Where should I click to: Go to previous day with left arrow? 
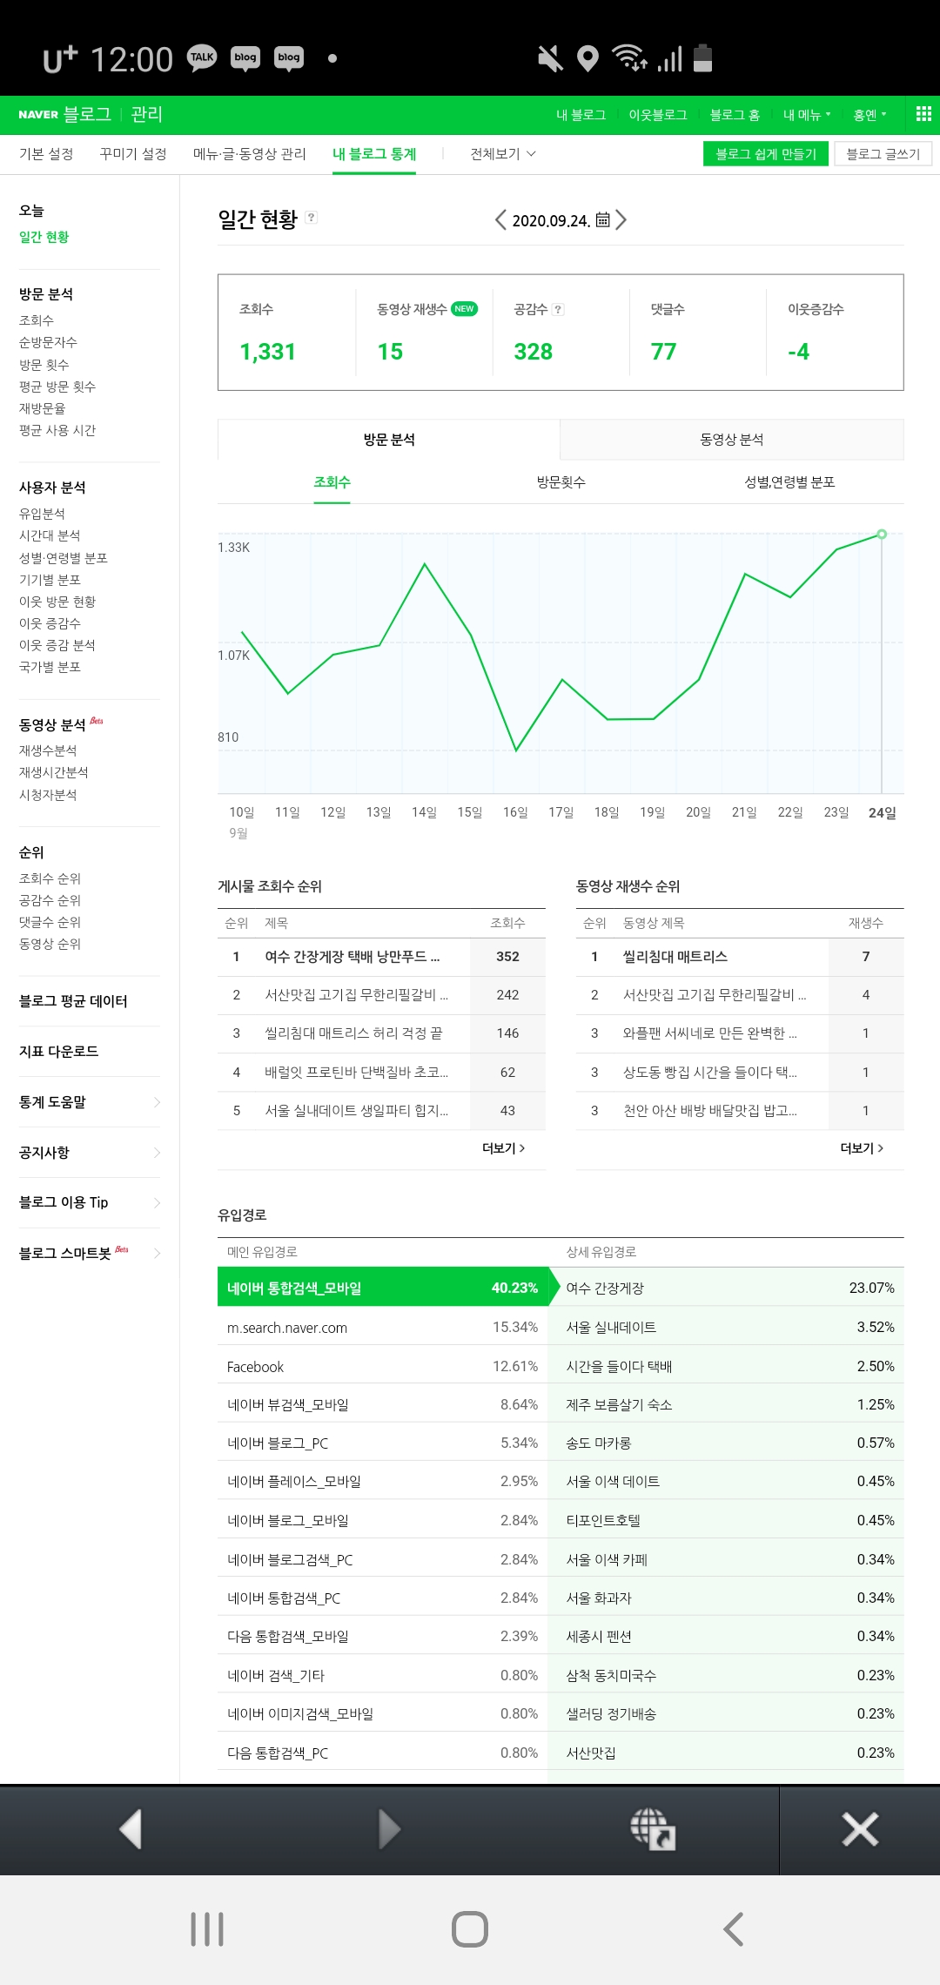click(x=500, y=220)
